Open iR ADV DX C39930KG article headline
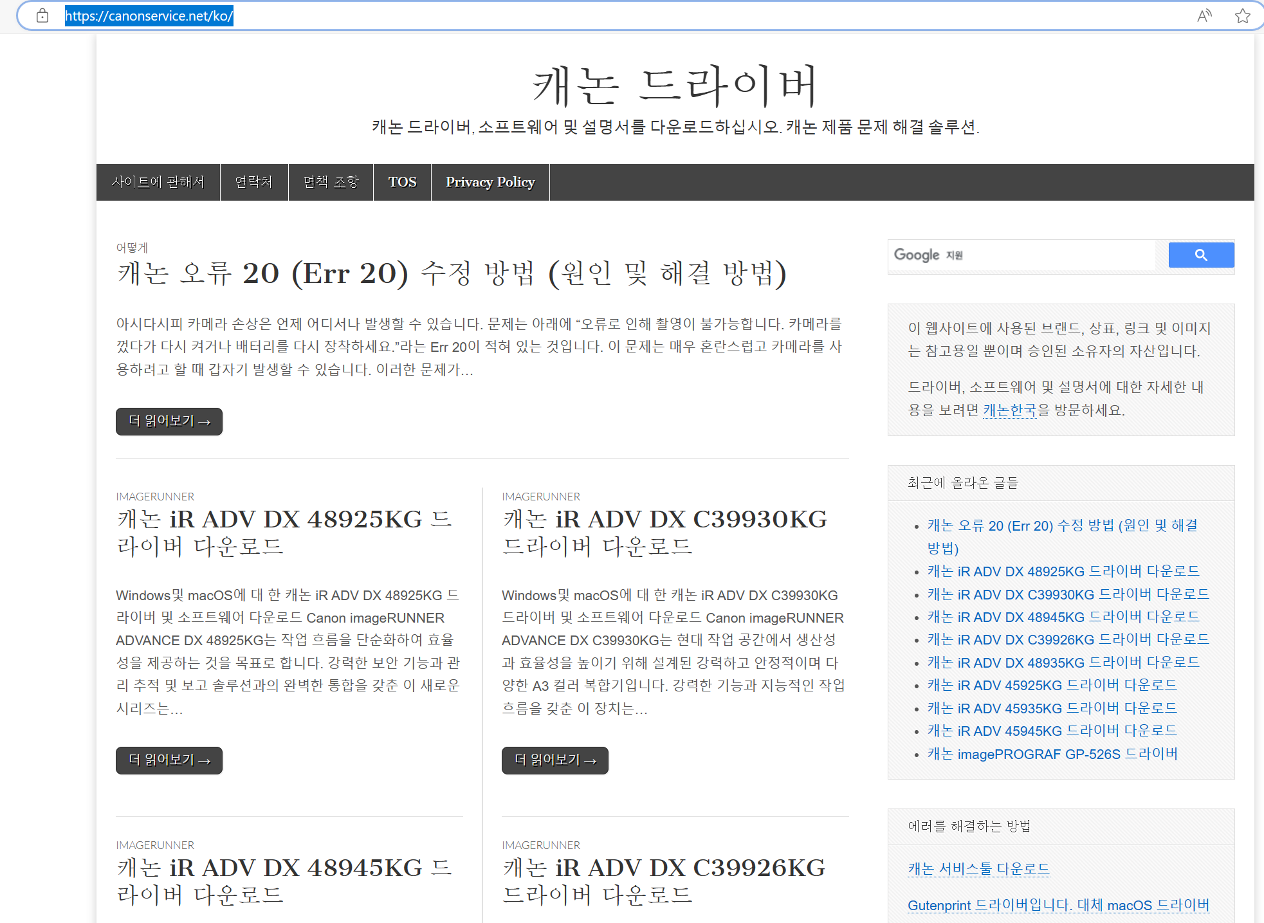 [664, 533]
